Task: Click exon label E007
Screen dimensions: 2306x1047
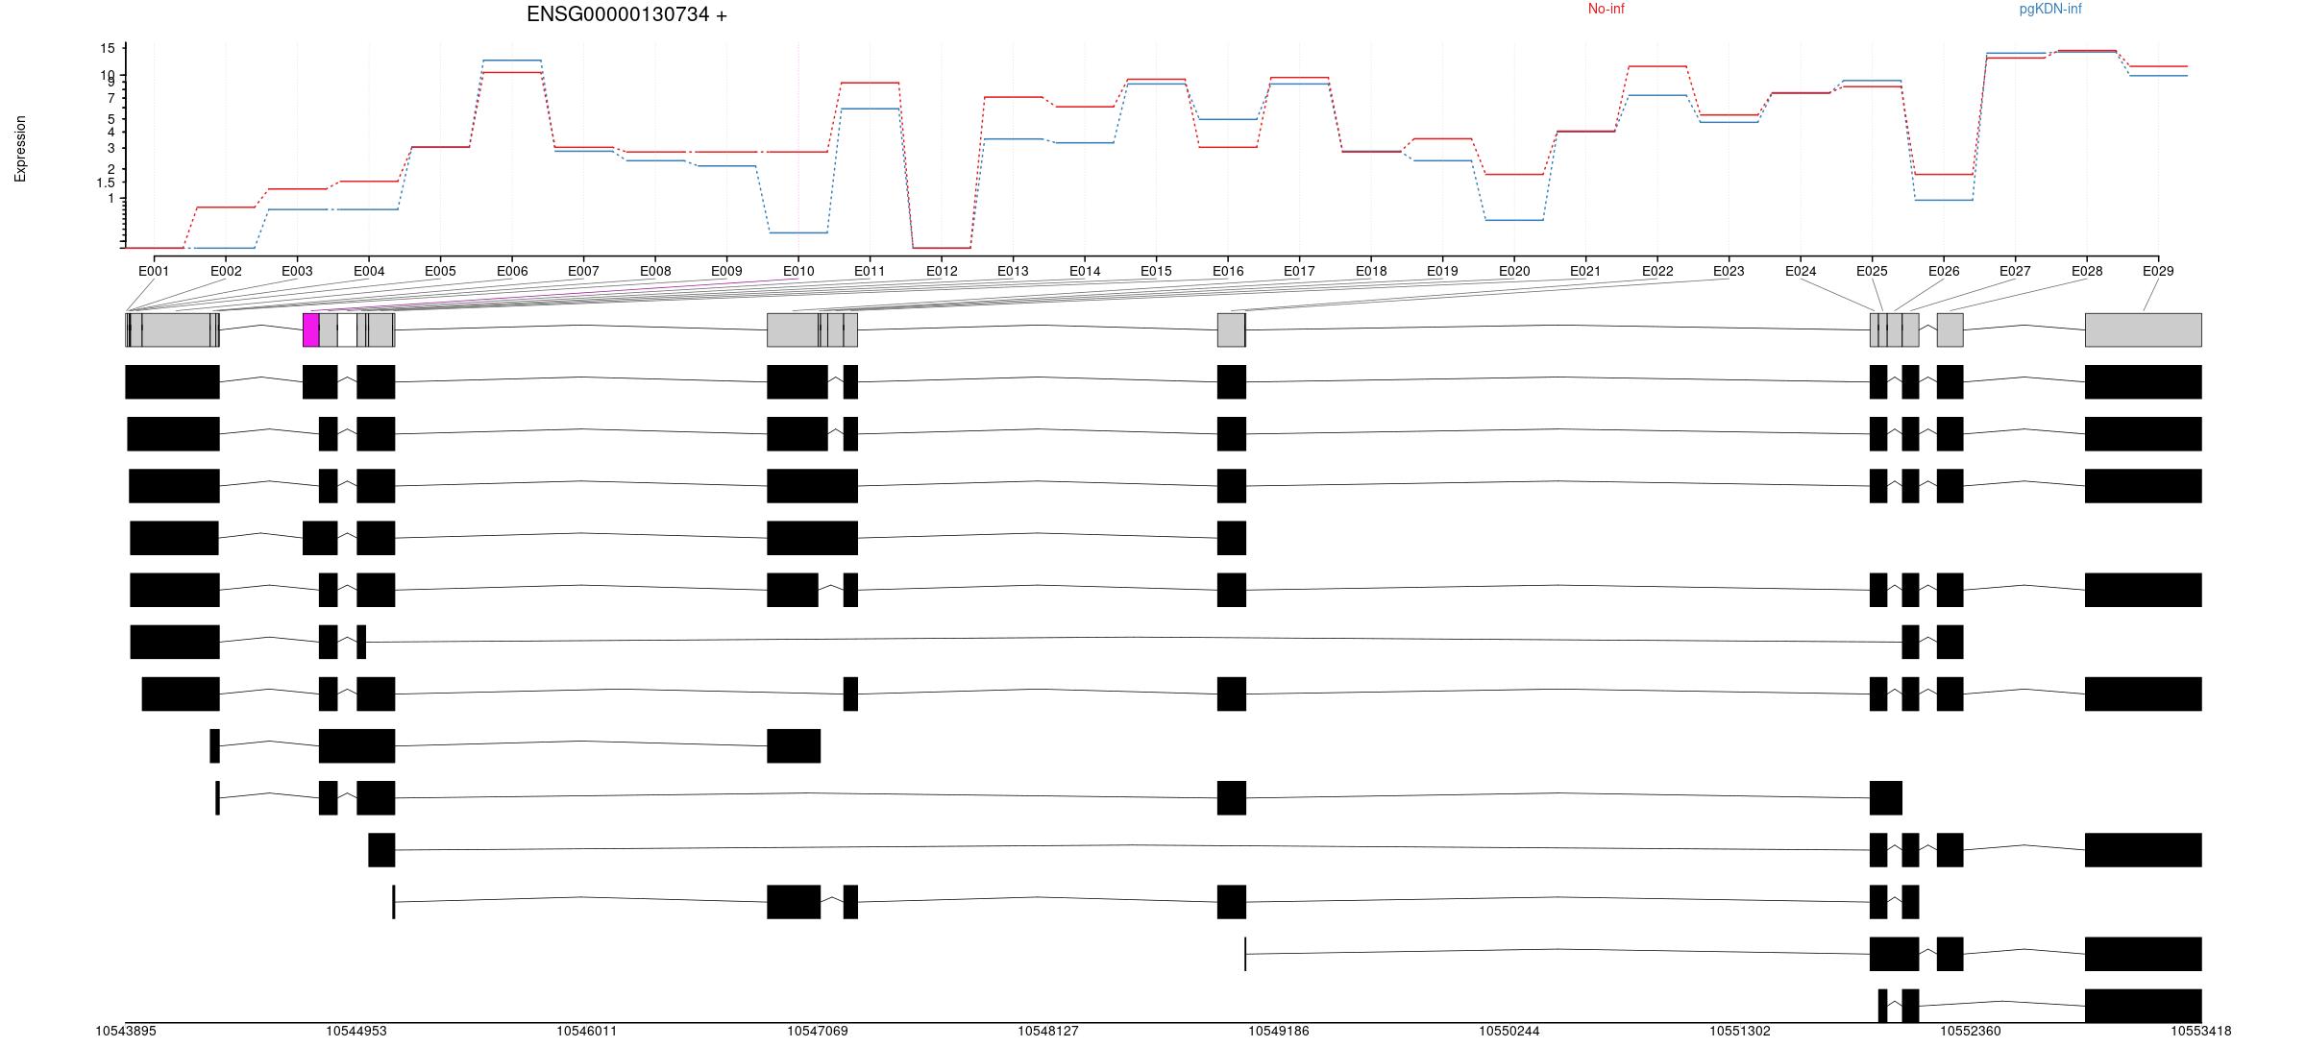Action: (x=583, y=271)
